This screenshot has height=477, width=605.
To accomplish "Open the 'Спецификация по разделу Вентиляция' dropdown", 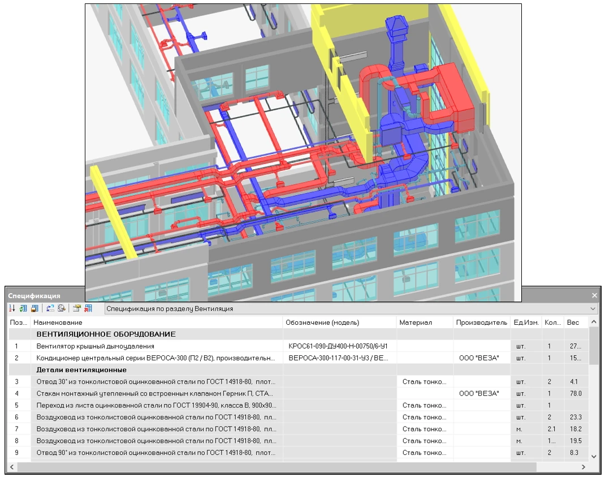I will [593, 309].
